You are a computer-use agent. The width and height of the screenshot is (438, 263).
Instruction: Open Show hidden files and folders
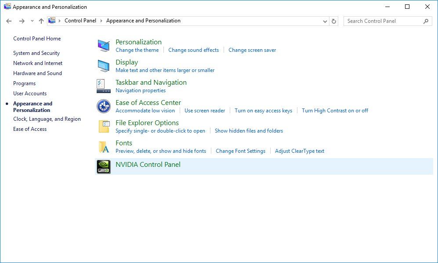pos(249,130)
